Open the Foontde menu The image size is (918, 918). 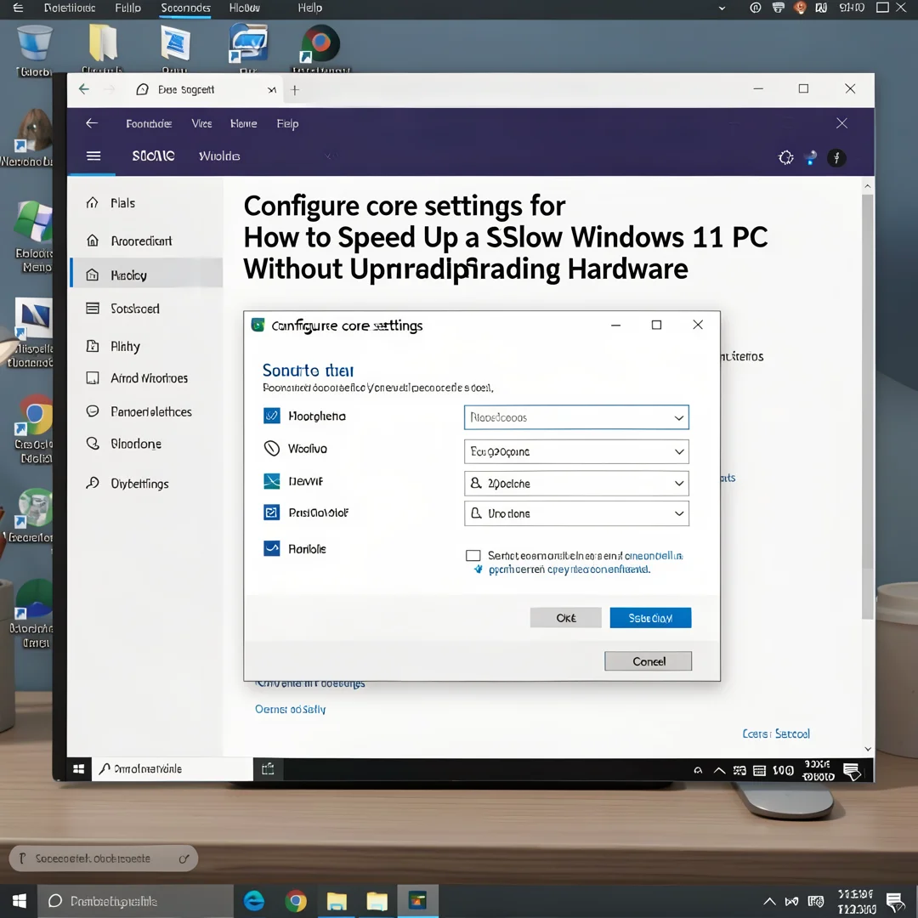(149, 123)
